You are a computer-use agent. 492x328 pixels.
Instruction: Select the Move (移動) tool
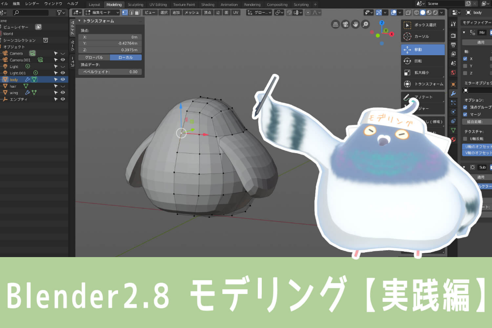[423, 50]
